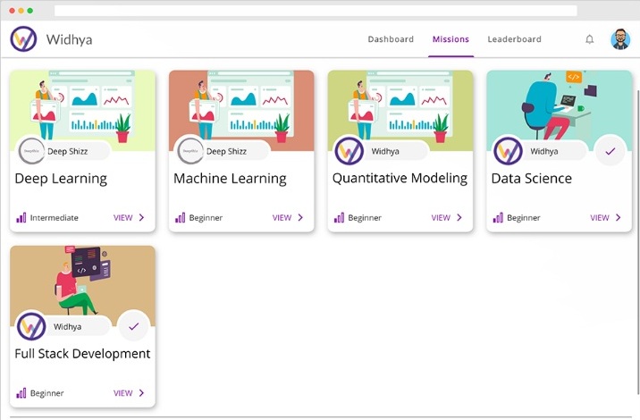Click the level bars icon on Machine Learning card
The width and height of the screenshot is (640, 420).
(180, 217)
